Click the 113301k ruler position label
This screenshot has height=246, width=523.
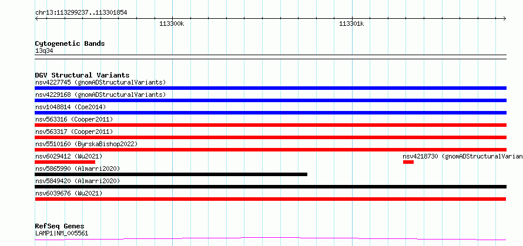coord(351,23)
